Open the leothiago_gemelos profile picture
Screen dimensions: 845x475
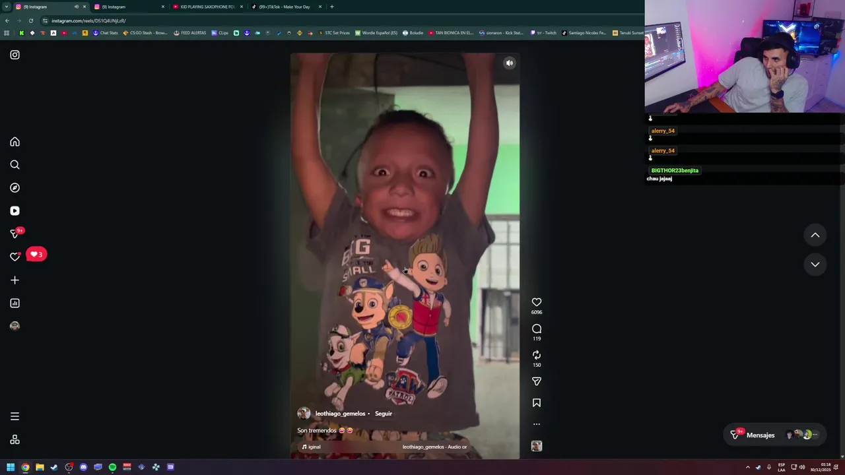coord(304,414)
